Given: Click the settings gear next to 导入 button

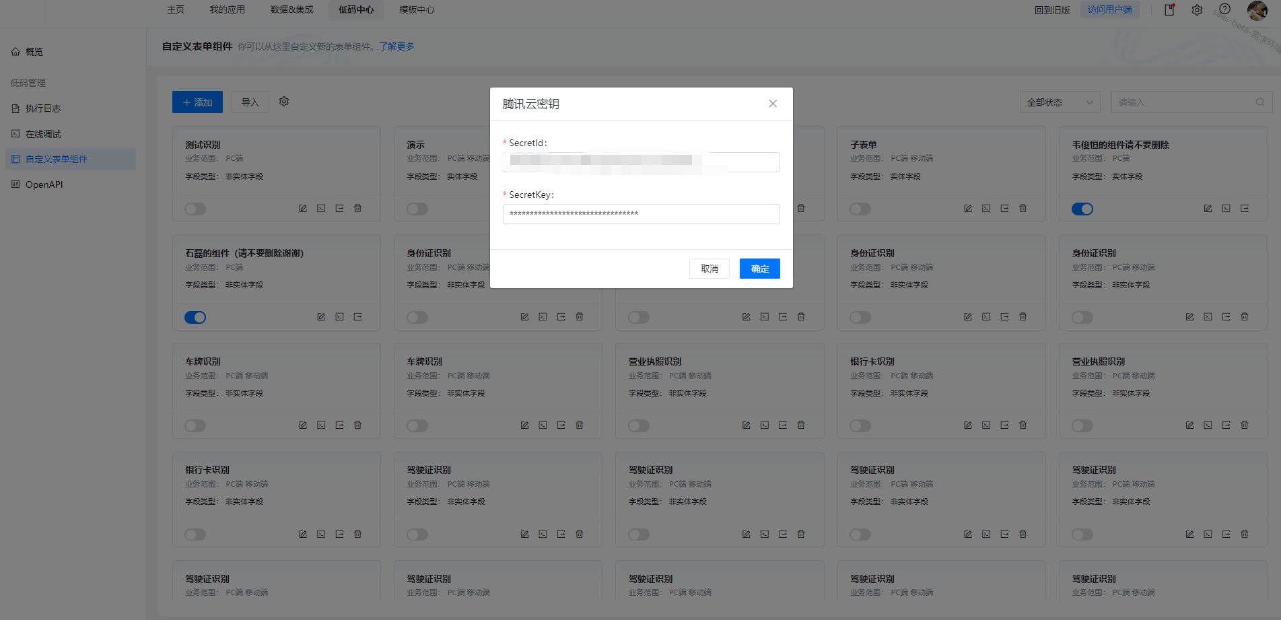Looking at the screenshot, I should (284, 102).
